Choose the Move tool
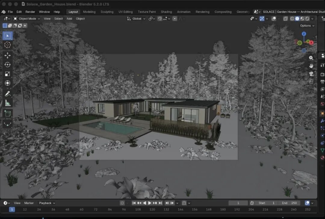Viewport: 325px width, 219px height. coord(8,55)
